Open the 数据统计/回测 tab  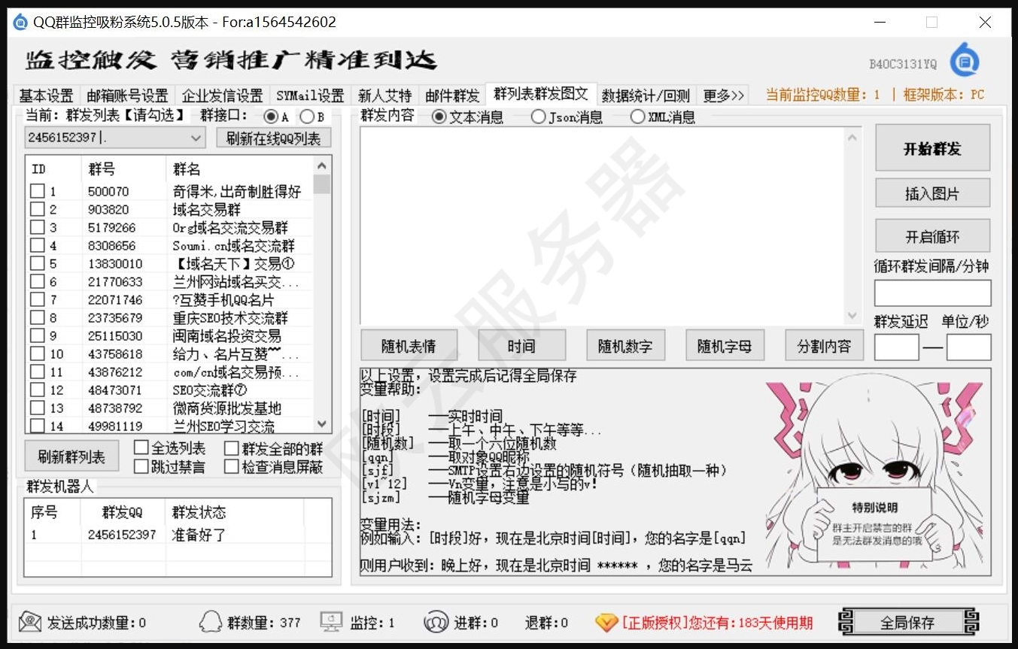click(646, 96)
